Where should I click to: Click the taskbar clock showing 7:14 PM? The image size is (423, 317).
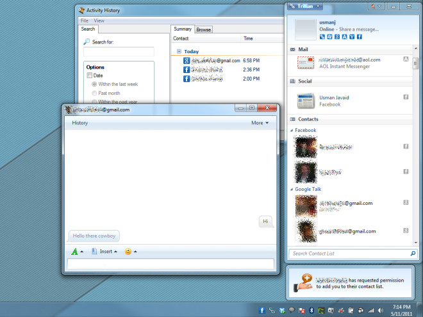point(401,310)
